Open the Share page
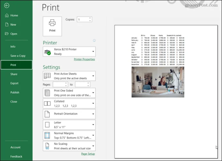Viewport: 222px width, 161px height. coord(16,74)
